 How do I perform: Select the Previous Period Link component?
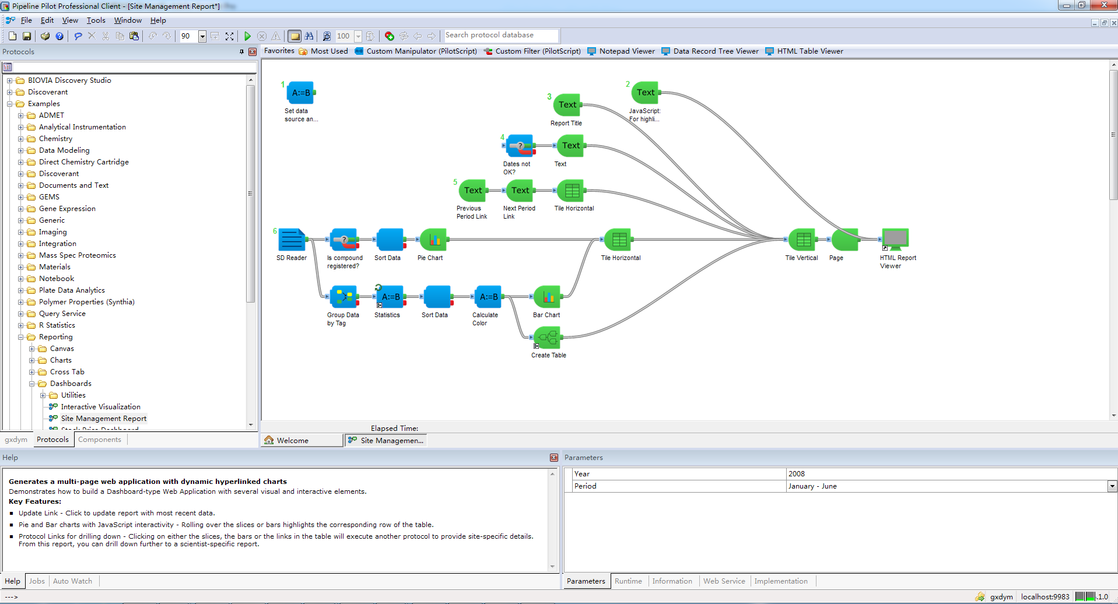[473, 190]
